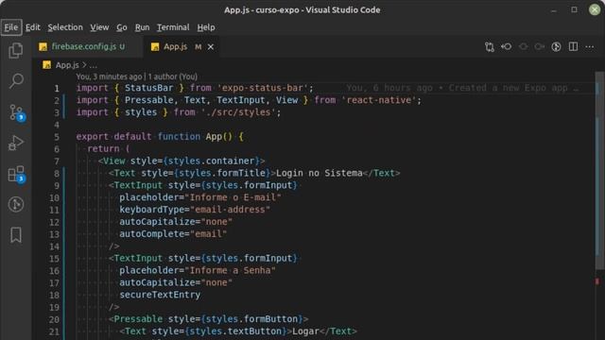Click line number 5 in the gutter
This screenshot has width=605, height=340.
coord(57,137)
